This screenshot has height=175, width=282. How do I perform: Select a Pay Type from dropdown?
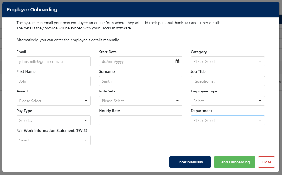[54, 120]
